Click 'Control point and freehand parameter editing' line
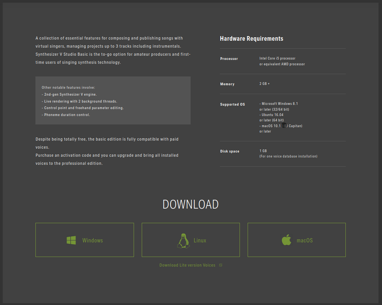Viewport: 382px width, 305px height. [x=82, y=108]
